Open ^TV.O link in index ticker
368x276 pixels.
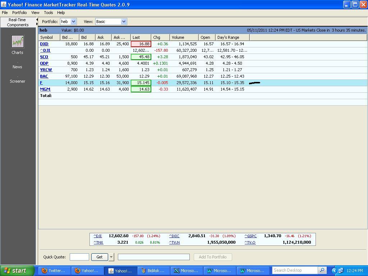[x=250, y=242]
